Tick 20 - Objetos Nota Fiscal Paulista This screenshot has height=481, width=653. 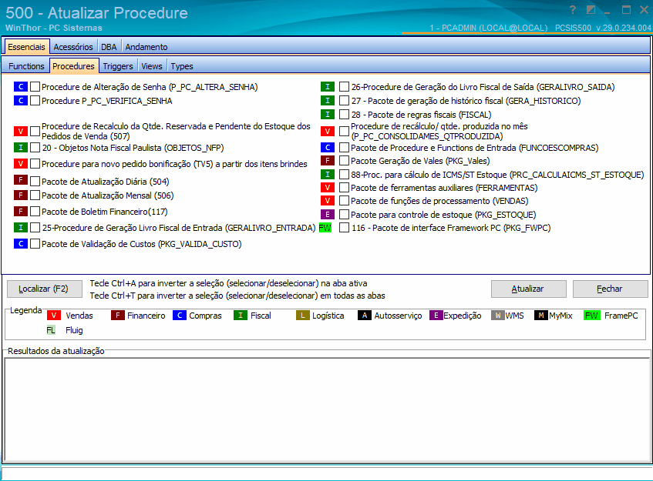click(x=35, y=148)
